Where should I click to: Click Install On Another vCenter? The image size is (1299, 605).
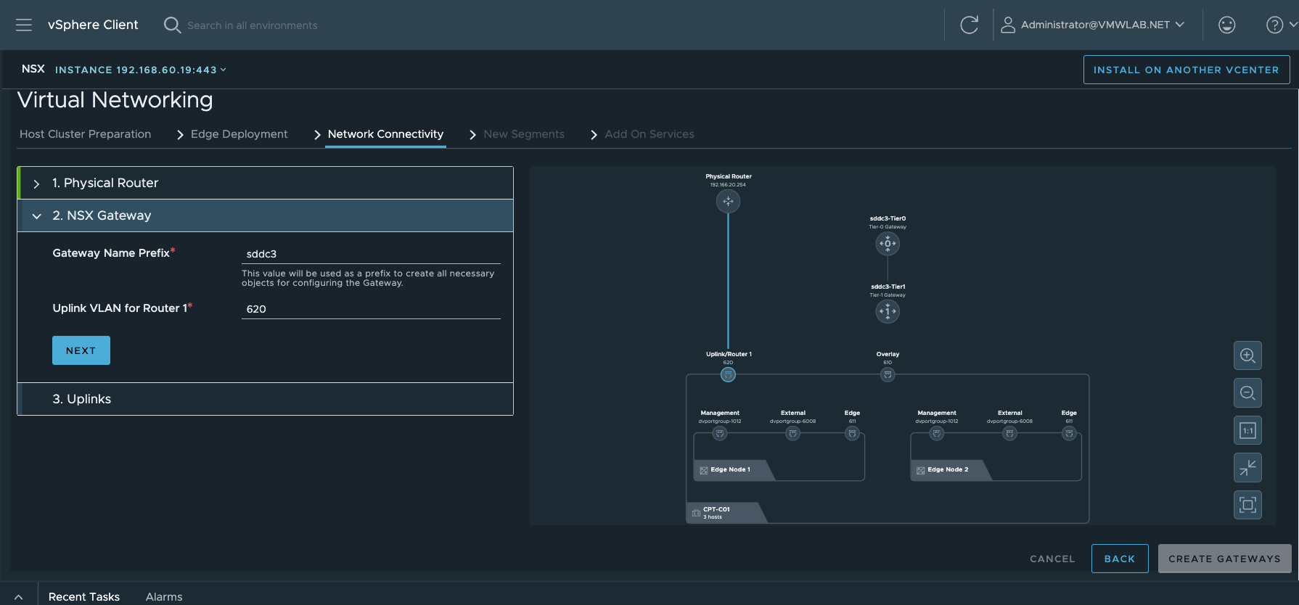coord(1187,70)
